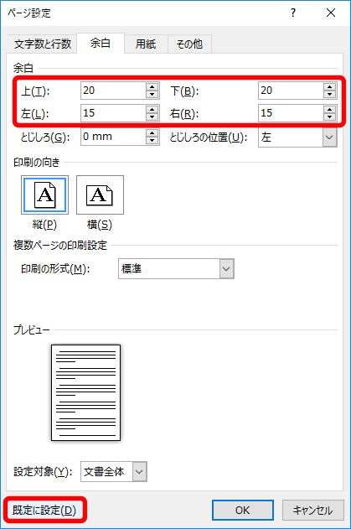Click the 既定に設定 button
This screenshot has height=529, width=351.
(44, 510)
